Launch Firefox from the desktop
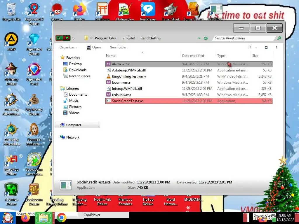This screenshot has width=299, height=224. pyautogui.click(x=80, y=12)
